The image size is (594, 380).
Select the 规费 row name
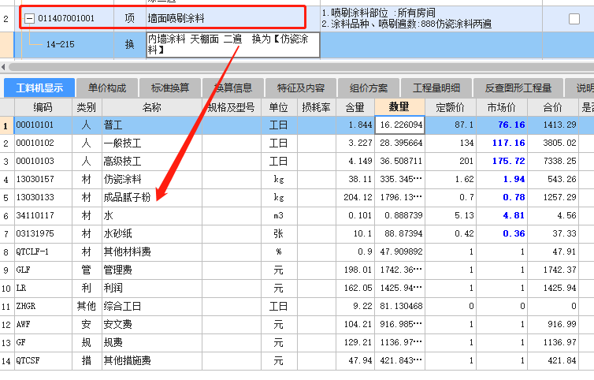[151, 343]
